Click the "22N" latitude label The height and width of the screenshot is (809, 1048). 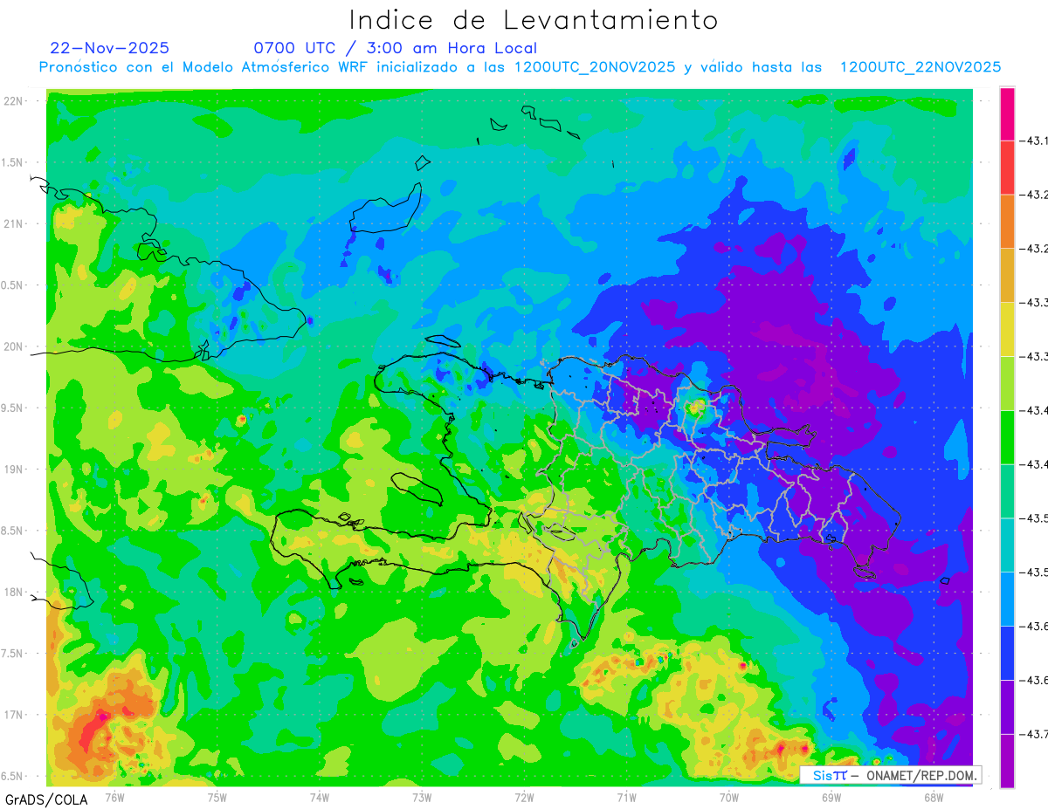point(13,101)
